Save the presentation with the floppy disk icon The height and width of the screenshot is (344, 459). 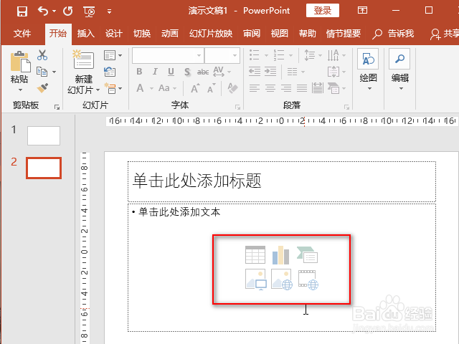[22, 11]
